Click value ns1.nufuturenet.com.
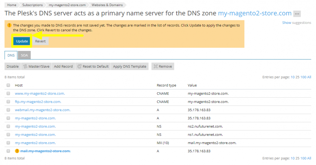 205,134
